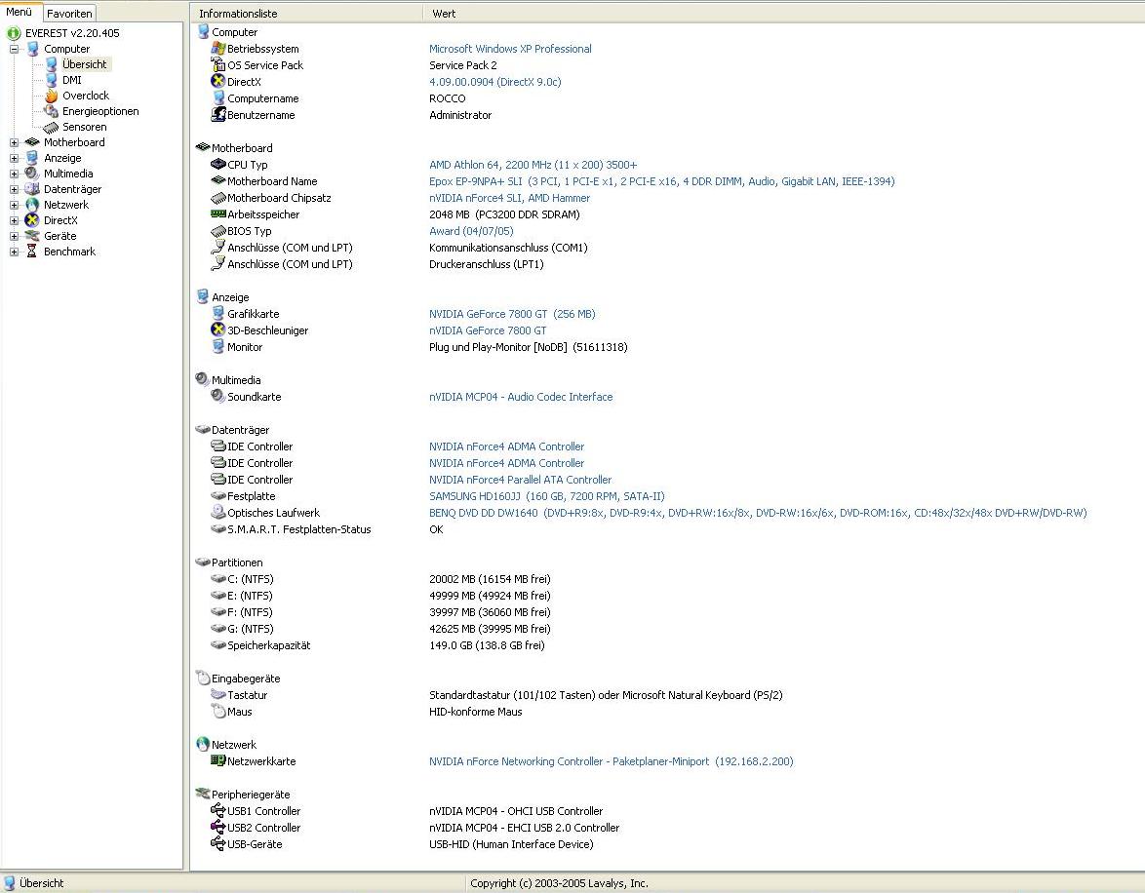This screenshot has height=893, width=1145.
Task: Click 2048 MB (PC3200 DDR SDRAM) value
Action: (504, 214)
